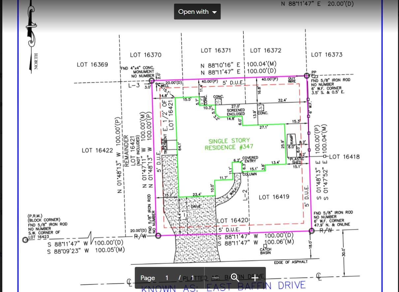Click the "LOT 16419" label
The width and height of the screenshot is (399, 292).
click(274, 197)
